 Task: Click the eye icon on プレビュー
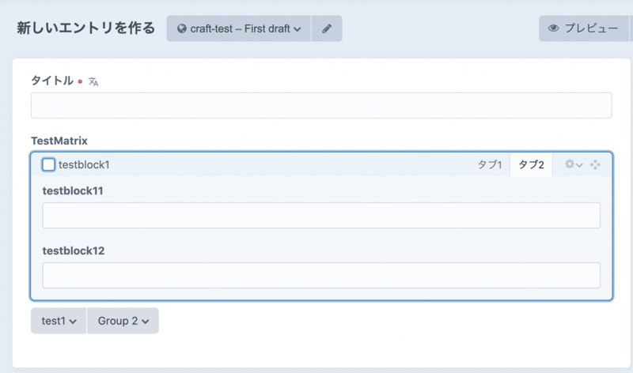(x=554, y=28)
